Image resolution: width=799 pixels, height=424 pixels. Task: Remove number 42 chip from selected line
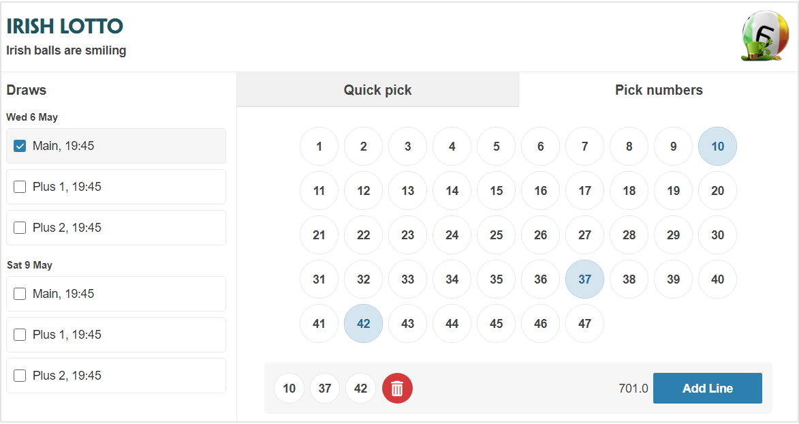point(360,388)
